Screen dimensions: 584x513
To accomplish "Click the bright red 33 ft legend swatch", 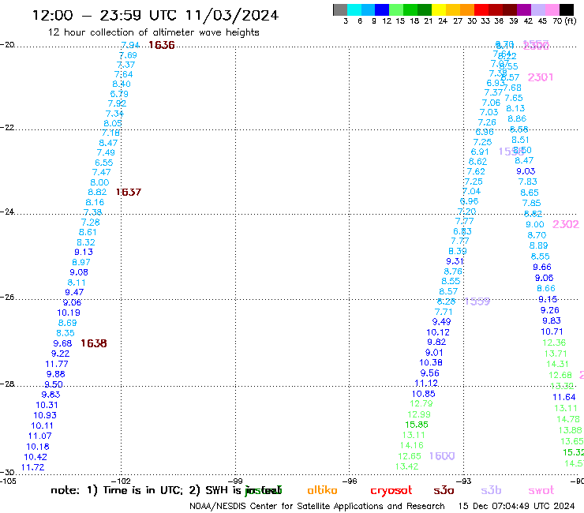I will (481, 9).
